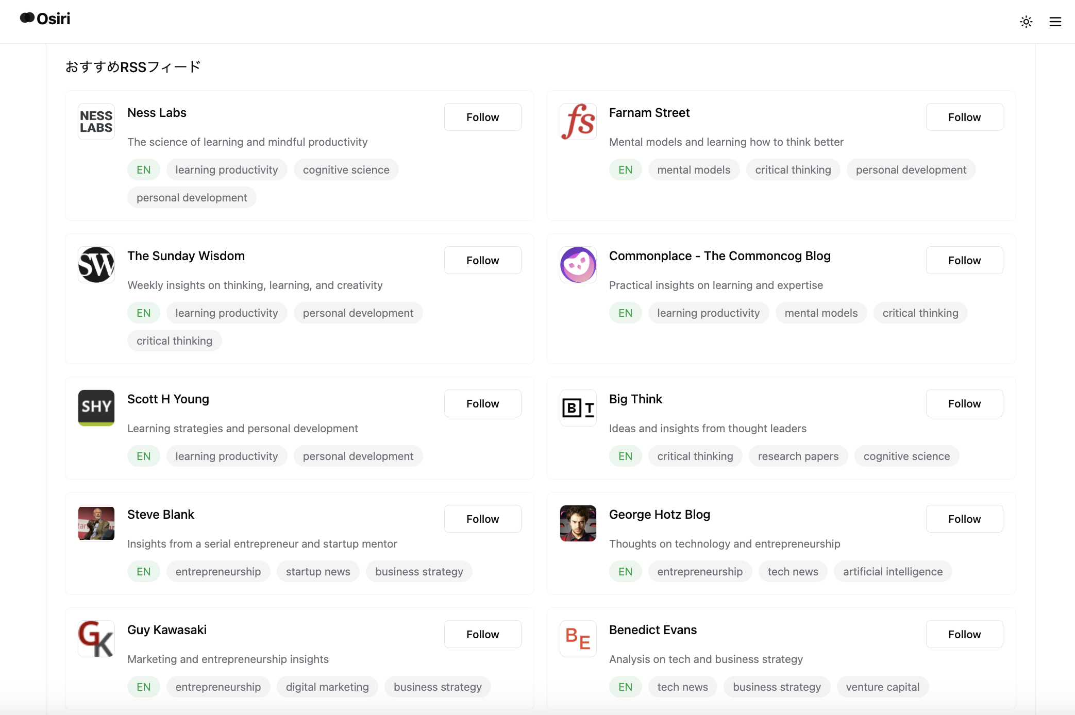The height and width of the screenshot is (715, 1075).
Task: Click the Guy Kawasaki GK logo
Action: [x=96, y=639]
